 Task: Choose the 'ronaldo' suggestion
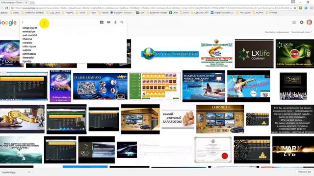coord(27,43)
